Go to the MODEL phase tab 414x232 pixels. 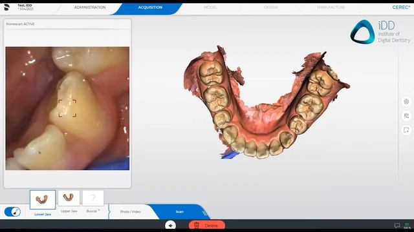(x=210, y=7)
